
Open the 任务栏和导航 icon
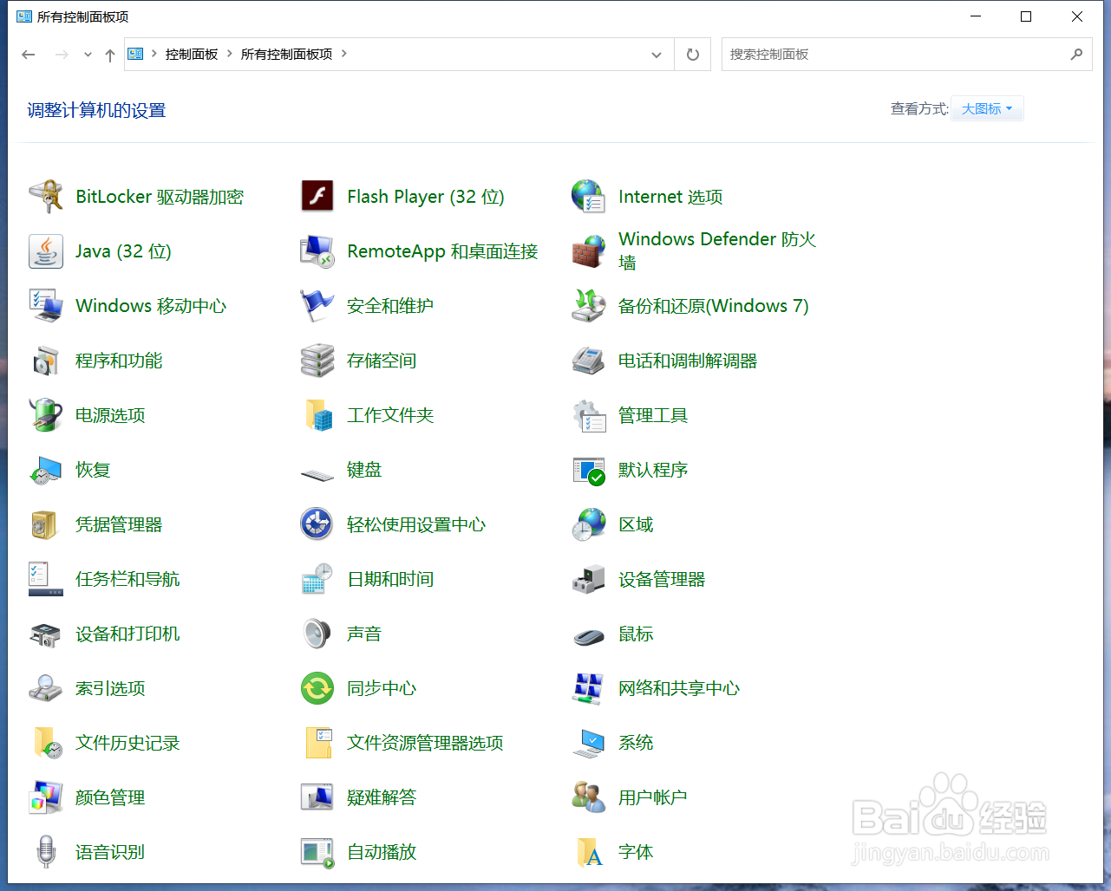coord(46,579)
